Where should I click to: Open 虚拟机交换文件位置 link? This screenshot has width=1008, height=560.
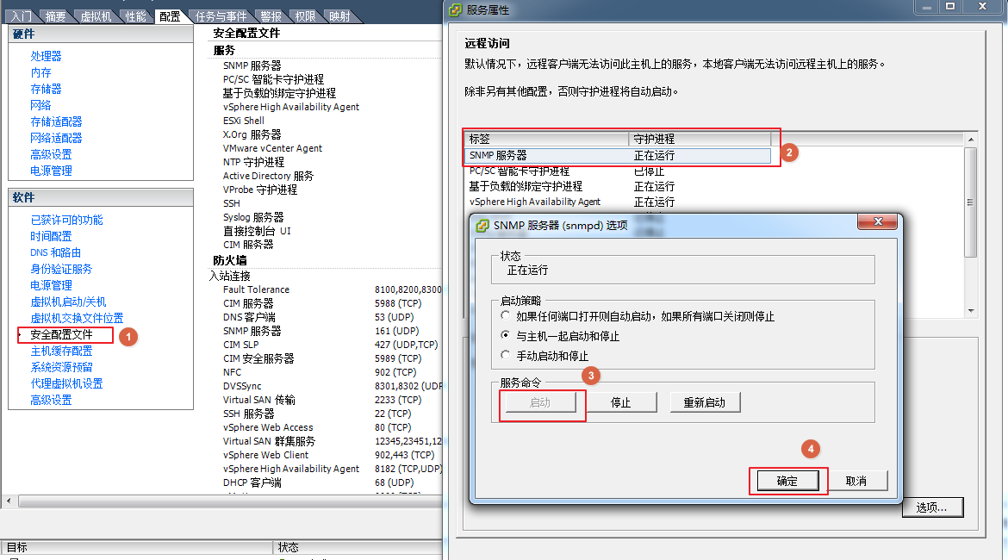(x=78, y=318)
